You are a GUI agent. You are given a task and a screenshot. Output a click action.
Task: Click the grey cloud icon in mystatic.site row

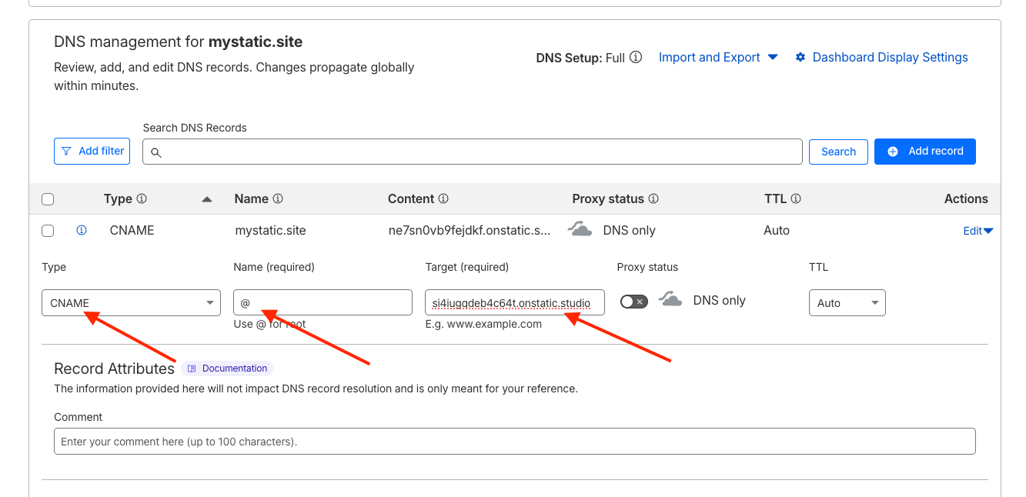(x=580, y=228)
